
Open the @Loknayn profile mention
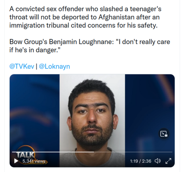point(54,66)
